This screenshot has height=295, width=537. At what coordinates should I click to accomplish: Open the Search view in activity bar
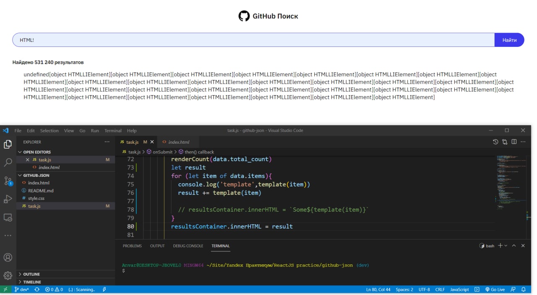(8, 163)
